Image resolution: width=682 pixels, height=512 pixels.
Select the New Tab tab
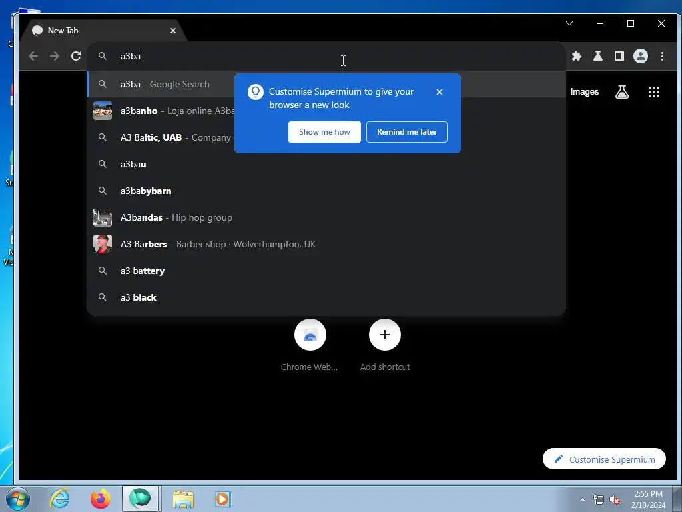click(105, 31)
